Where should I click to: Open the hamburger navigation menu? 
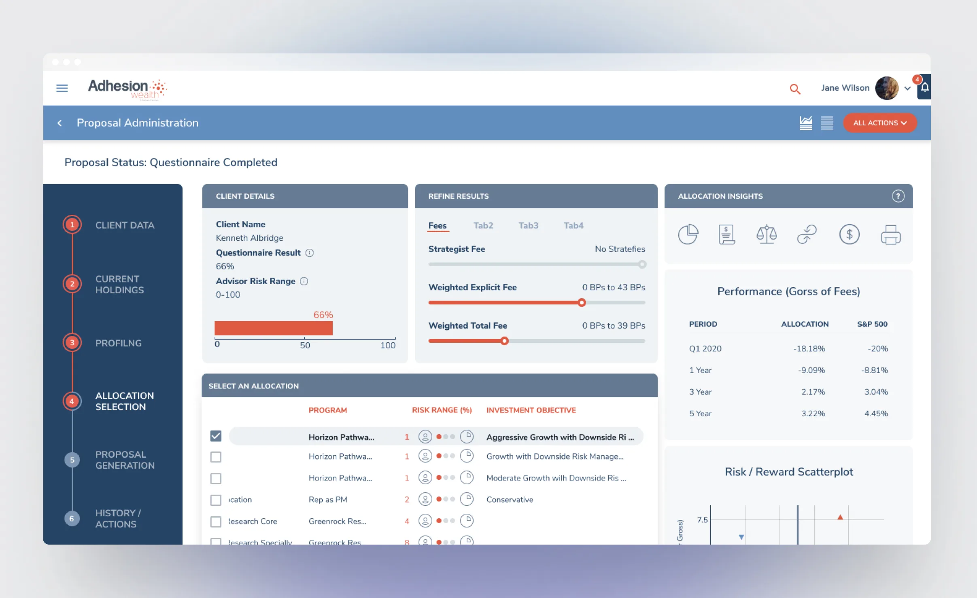62,88
